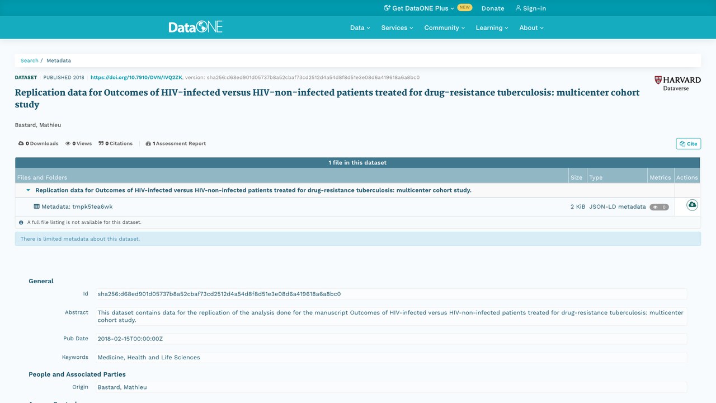The width and height of the screenshot is (716, 403).
Task: Expand the Learning menu
Action: (x=492, y=27)
